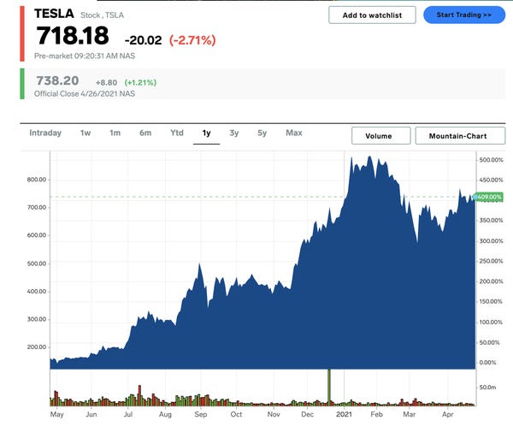
Task: Click the Add to watchlist button
Action: pos(372,15)
